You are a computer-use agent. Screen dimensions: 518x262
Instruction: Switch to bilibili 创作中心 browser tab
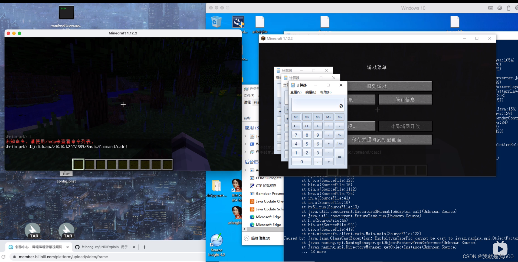38,247
